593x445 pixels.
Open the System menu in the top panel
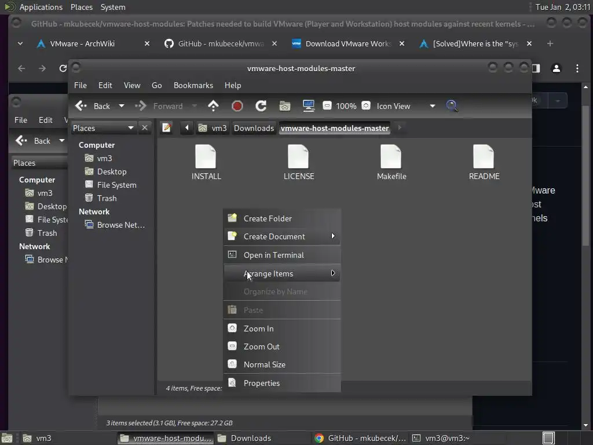pyautogui.click(x=113, y=7)
